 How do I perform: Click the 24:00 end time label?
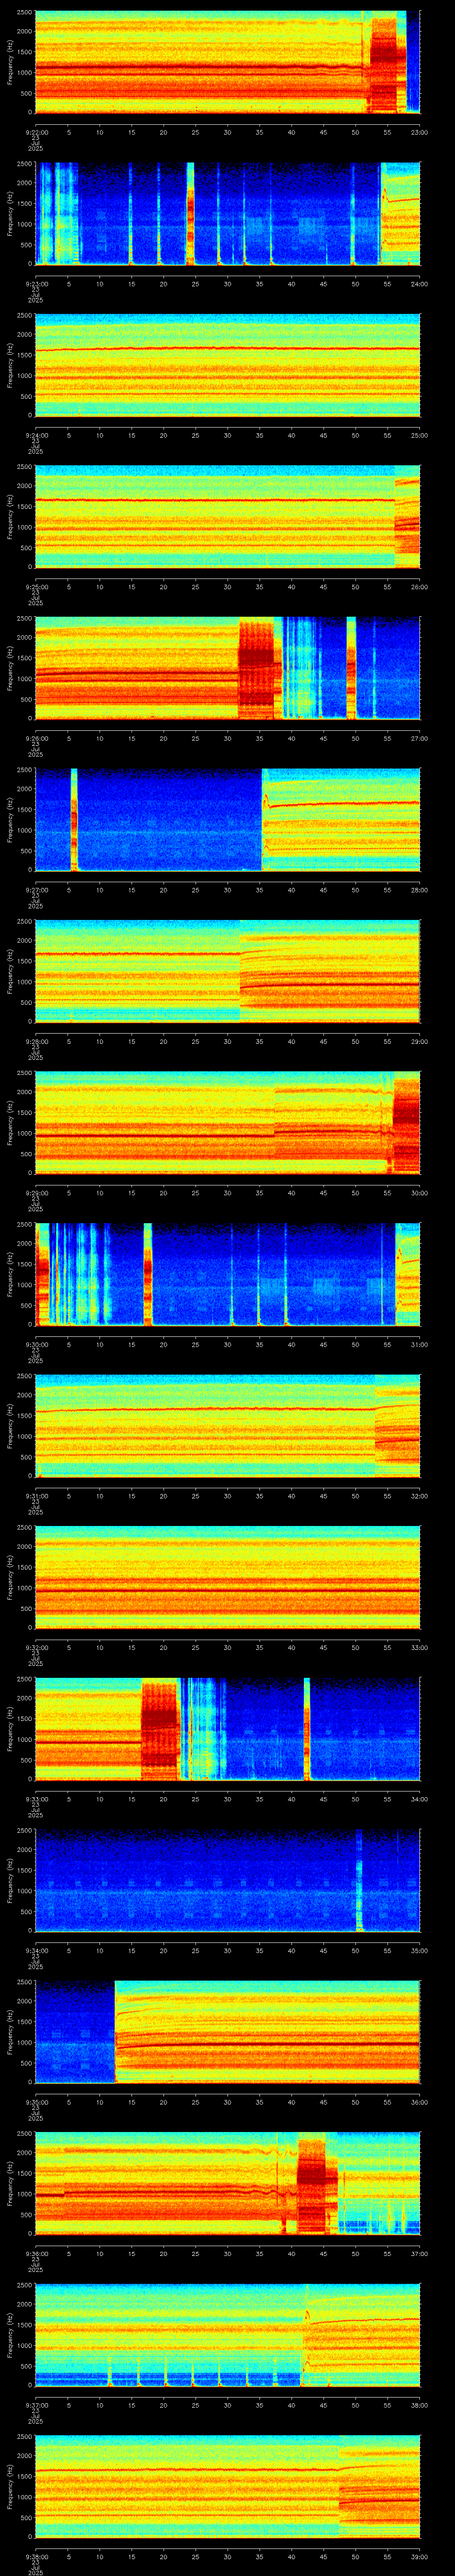coord(419,284)
